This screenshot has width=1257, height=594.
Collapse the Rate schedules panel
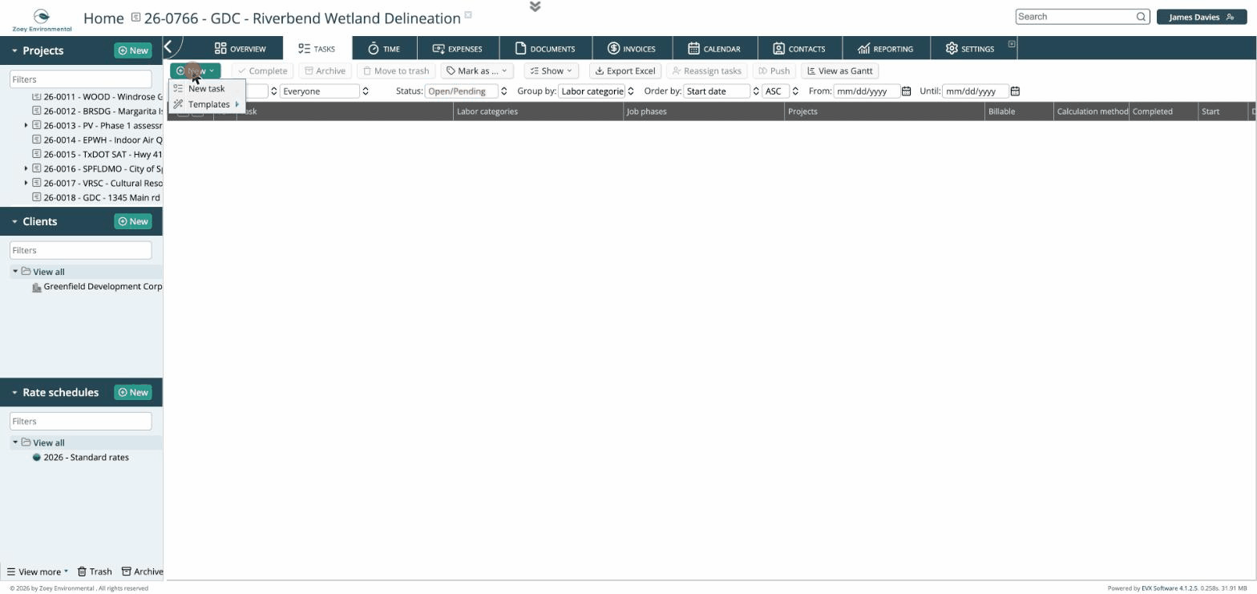[14, 392]
